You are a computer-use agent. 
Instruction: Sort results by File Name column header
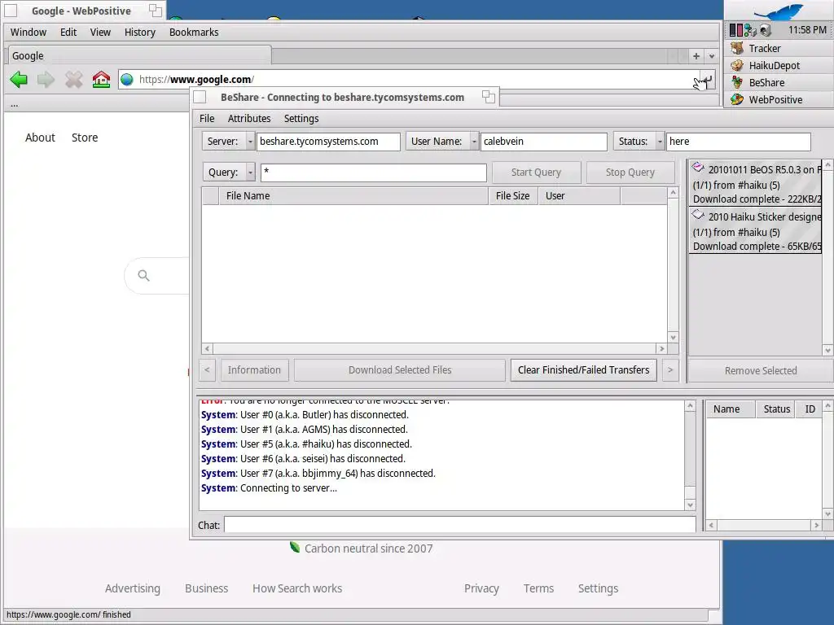pyautogui.click(x=353, y=196)
